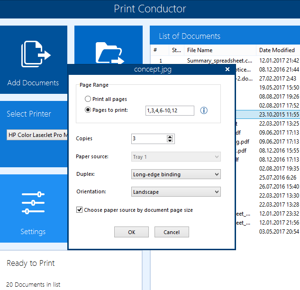
Task: Click date 22.03.2017 13:28
Action: (279, 204)
